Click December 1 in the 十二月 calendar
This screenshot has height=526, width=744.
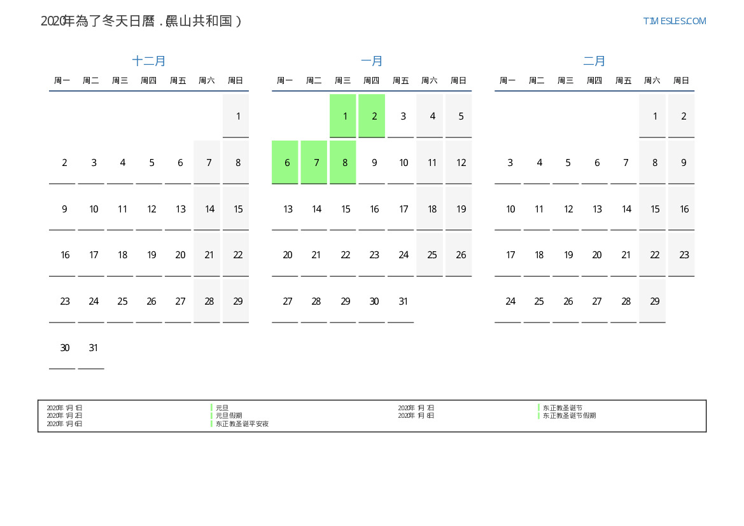[x=236, y=116]
